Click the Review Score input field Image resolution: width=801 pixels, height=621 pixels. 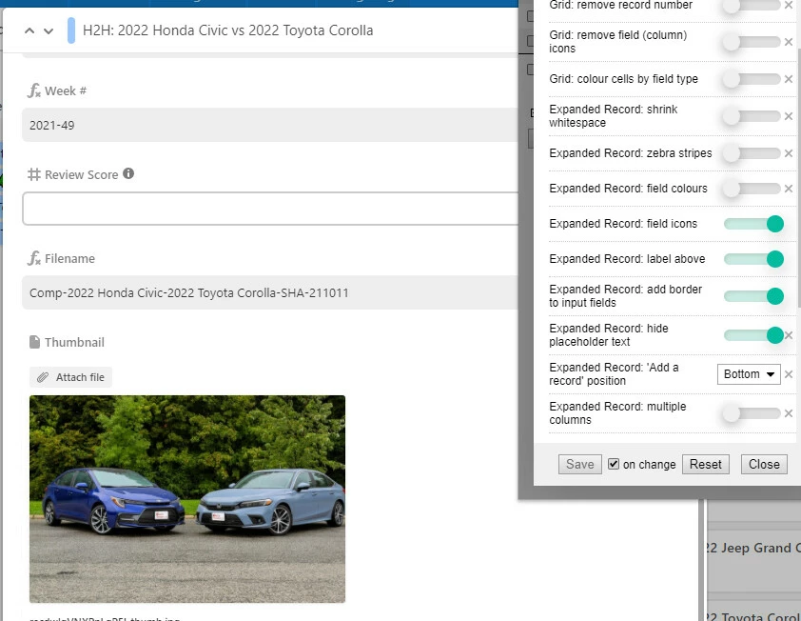[x=271, y=209]
